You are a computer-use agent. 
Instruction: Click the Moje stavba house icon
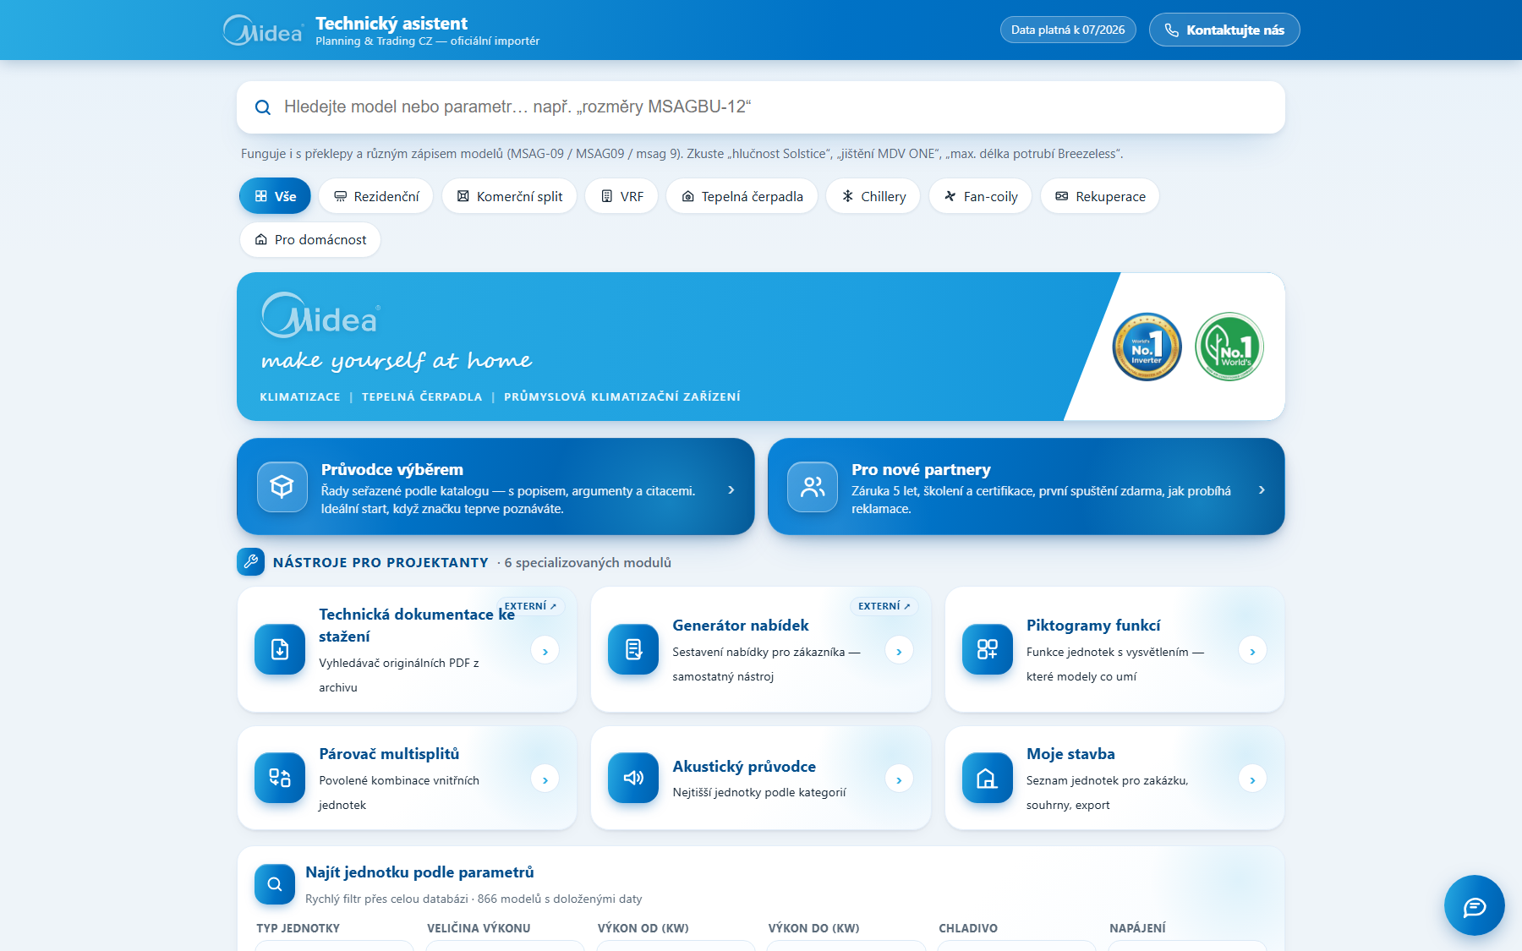coord(988,778)
